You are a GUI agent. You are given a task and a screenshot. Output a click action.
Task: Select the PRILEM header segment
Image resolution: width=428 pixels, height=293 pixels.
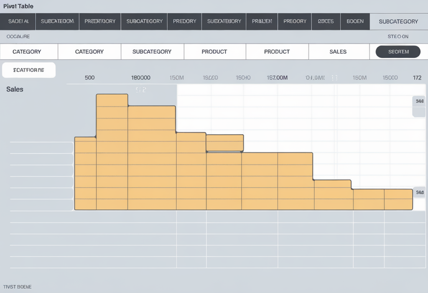[262, 21]
